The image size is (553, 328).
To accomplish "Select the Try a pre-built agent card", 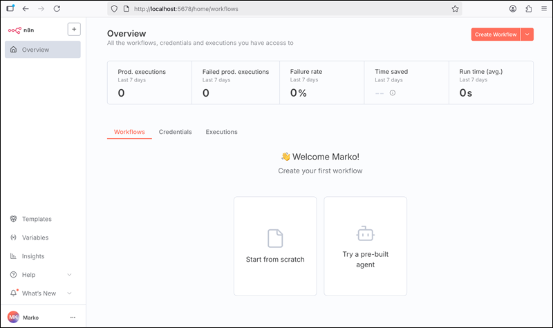I will pos(366,247).
